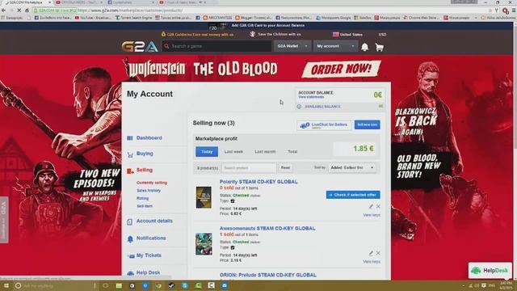The width and height of the screenshot is (517, 291).
Task: Click in the Search product field
Action: (249, 168)
